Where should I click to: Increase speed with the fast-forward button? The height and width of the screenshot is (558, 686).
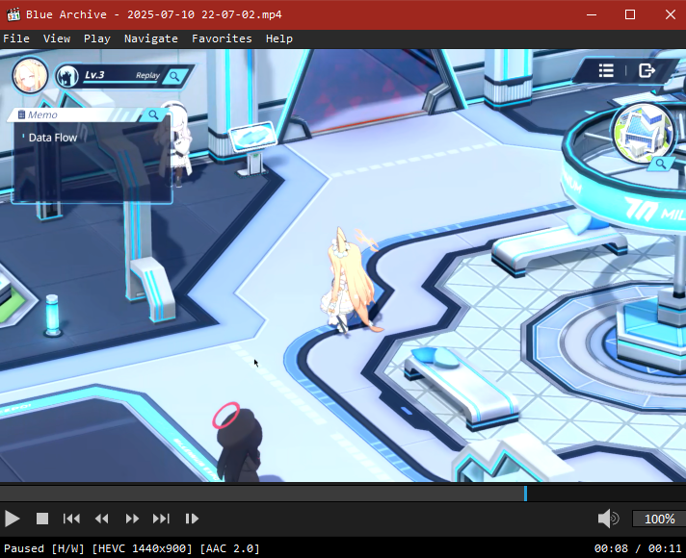tap(132, 519)
